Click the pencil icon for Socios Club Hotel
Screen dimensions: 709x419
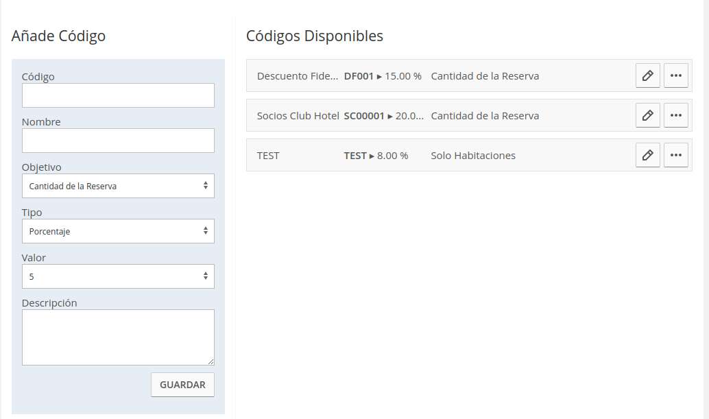click(647, 116)
